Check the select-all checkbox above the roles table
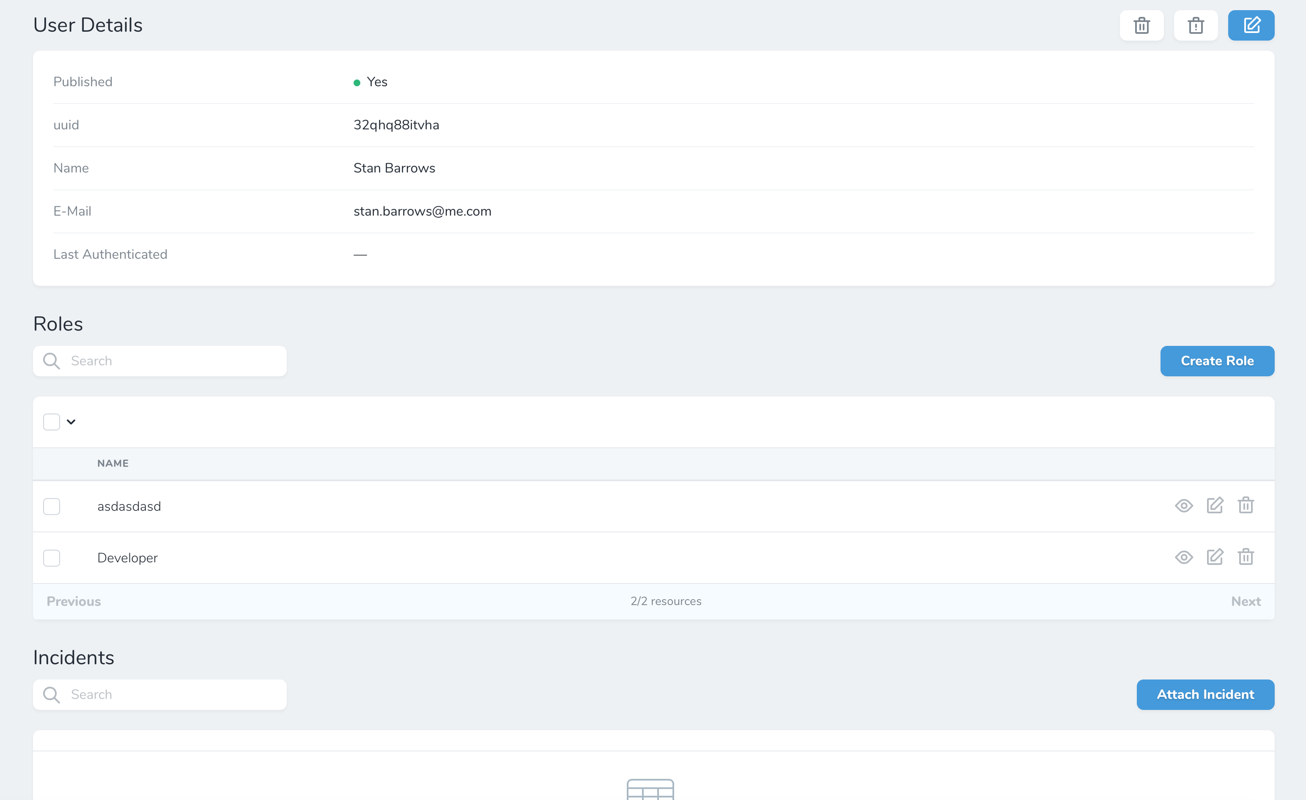Image resolution: width=1306 pixels, height=800 pixels. tap(52, 421)
